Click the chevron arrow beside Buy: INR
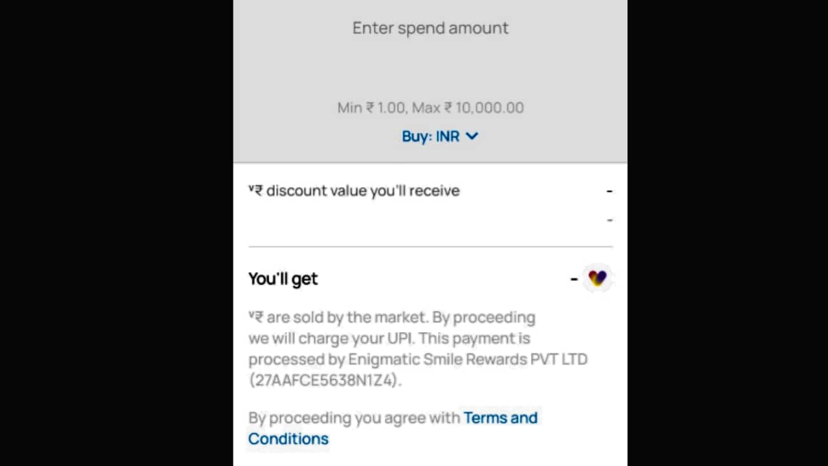 [x=472, y=136]
